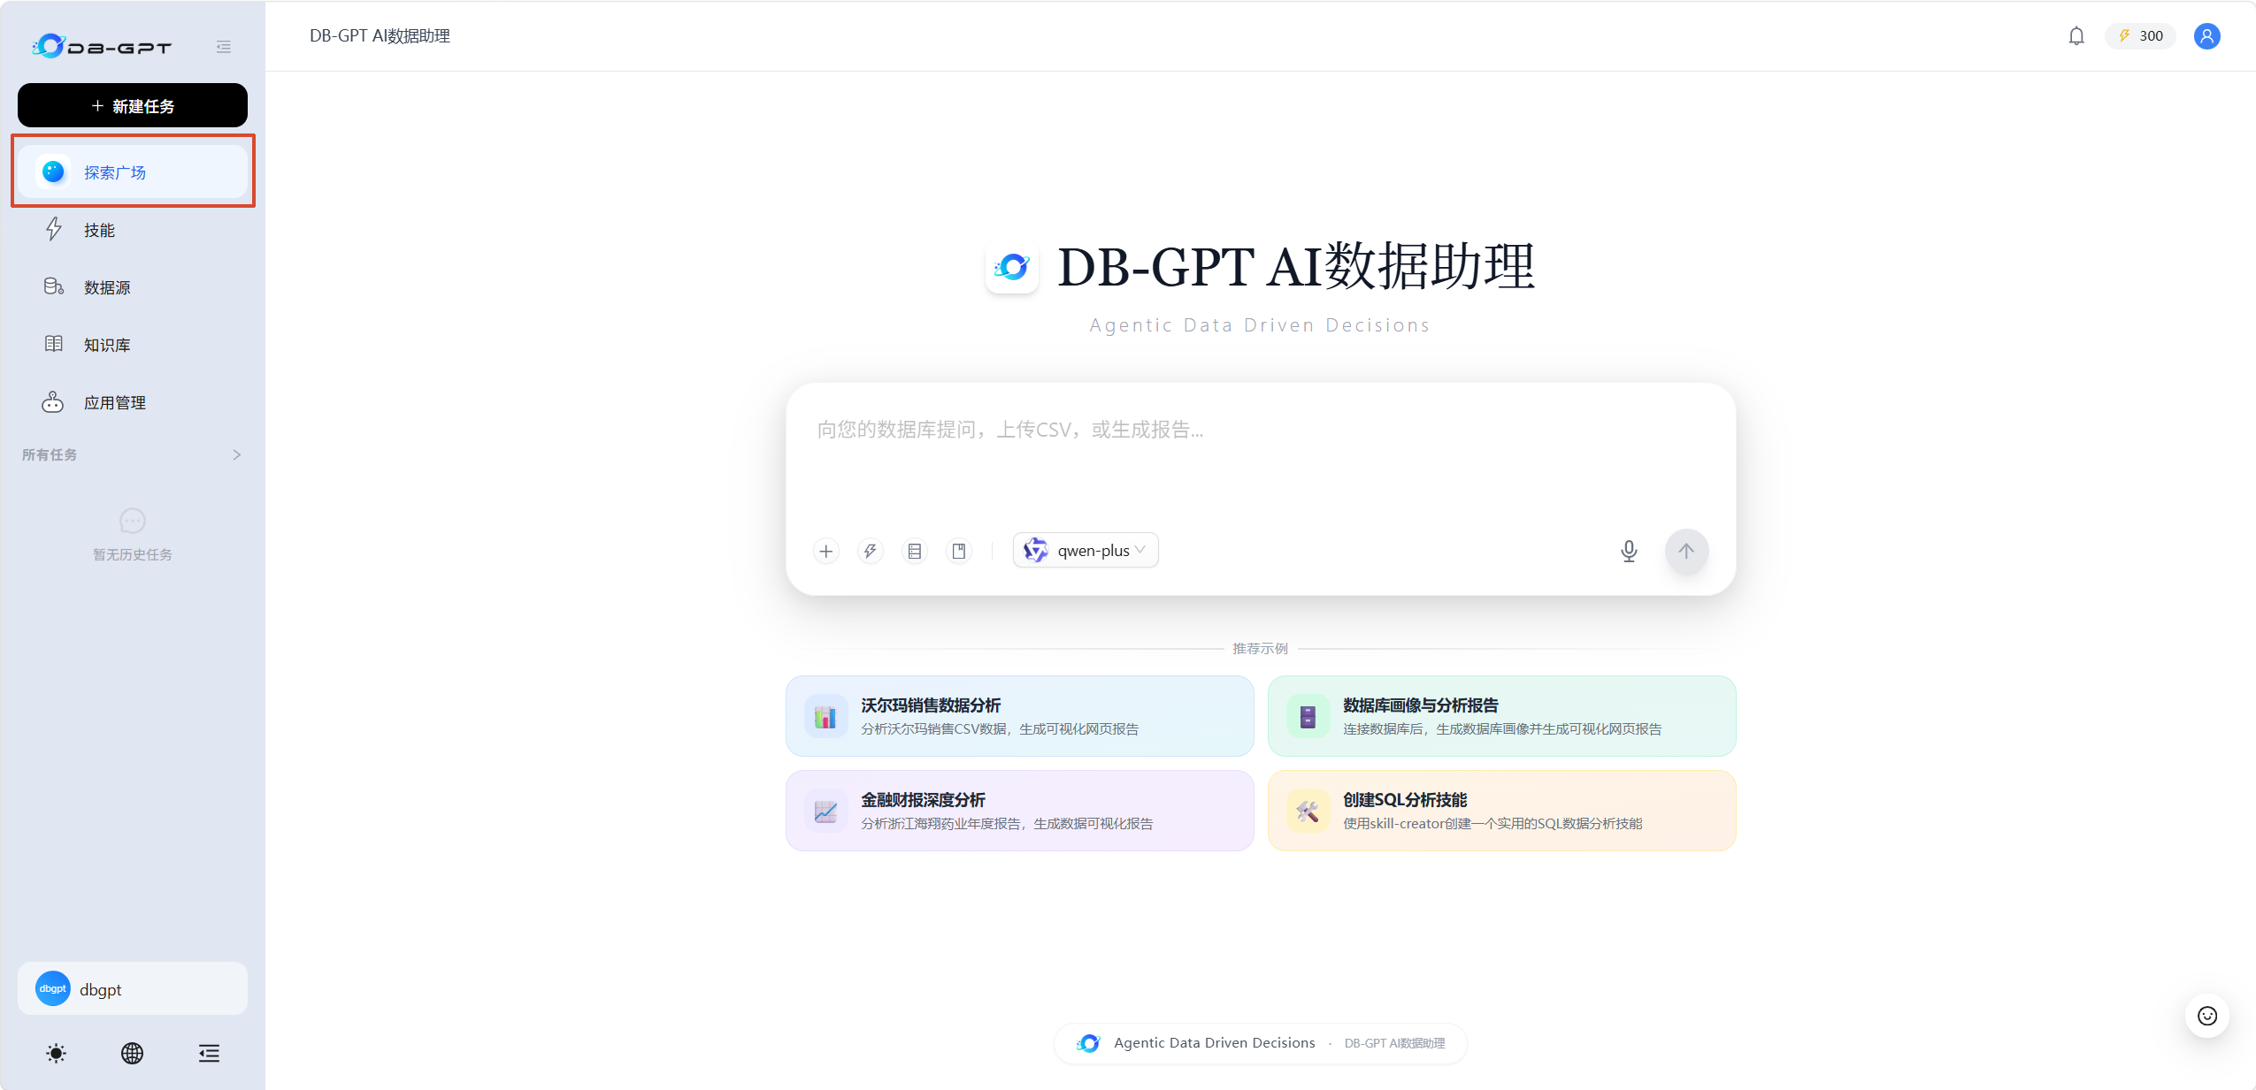The height and width of the screenshot is (1090, 2256).
Task: Open the notification bell
Action: pos(2076,36)
